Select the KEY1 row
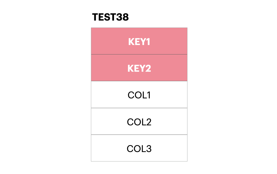277x174 pixels. (x=139, y=41)
